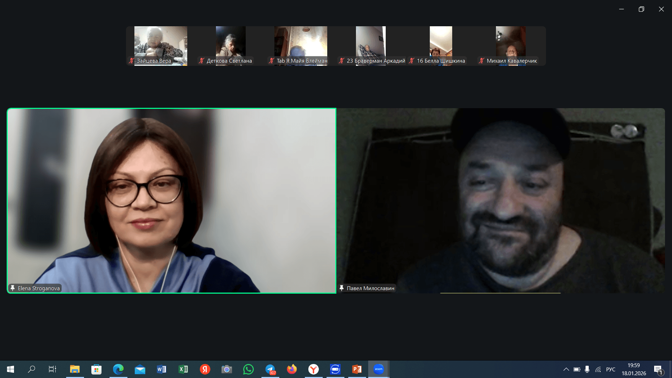Select Зайцева Вера video thumbnail
The width and height of the screenshot is (672, 378).
pos(161,46)
